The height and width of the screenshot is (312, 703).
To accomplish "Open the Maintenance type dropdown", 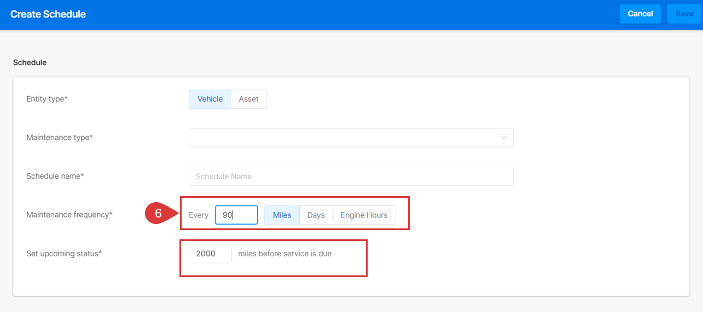I will click(351, 138).
